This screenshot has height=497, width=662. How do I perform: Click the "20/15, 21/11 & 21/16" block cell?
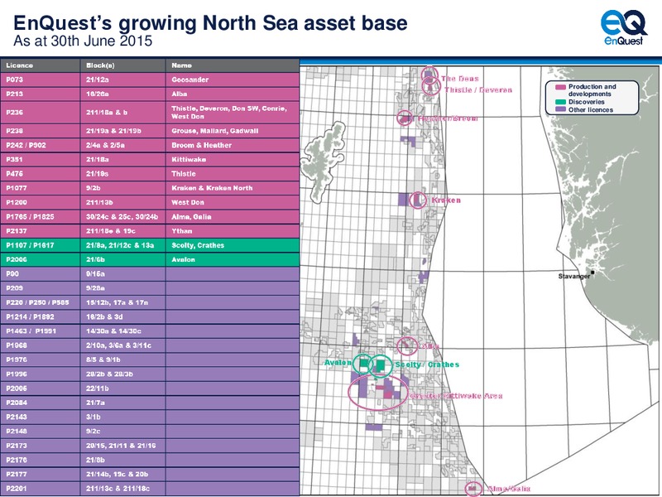tap(122, 446)
